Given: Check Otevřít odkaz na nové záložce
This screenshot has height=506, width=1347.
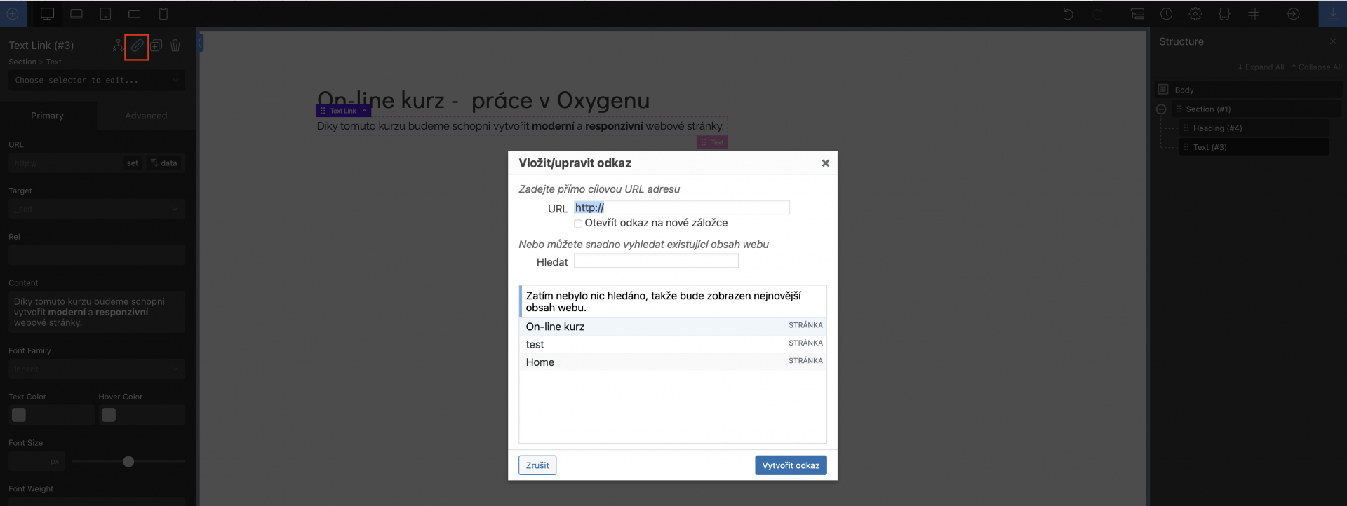Looking at the screenshot, I should click(x=578, y=224).
